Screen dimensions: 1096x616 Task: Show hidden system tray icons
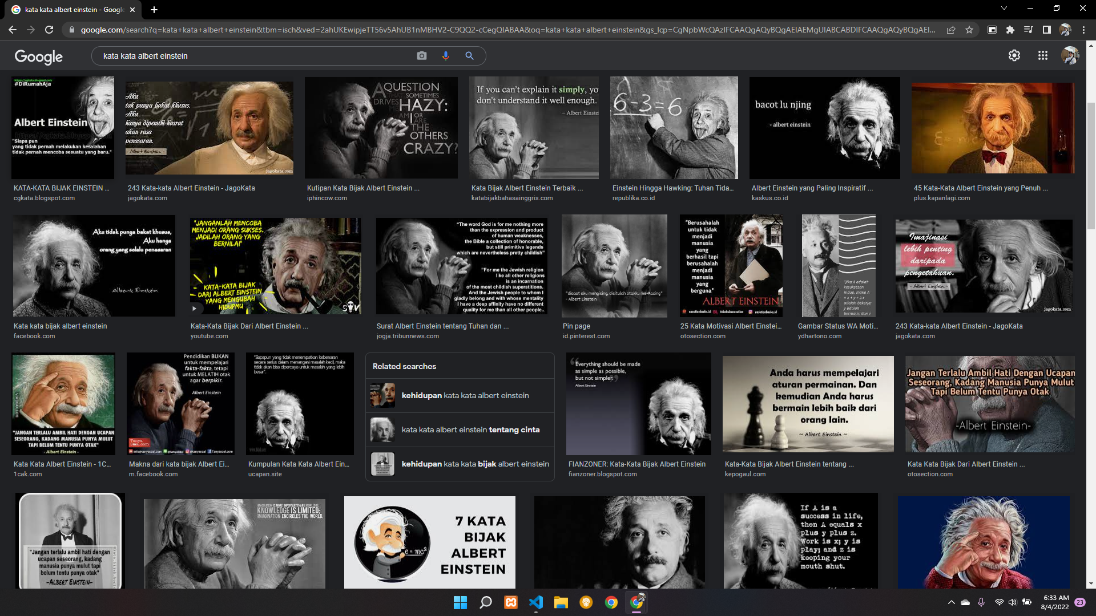[951, 602]
